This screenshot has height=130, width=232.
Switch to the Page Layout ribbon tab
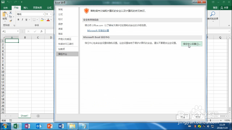38,8
